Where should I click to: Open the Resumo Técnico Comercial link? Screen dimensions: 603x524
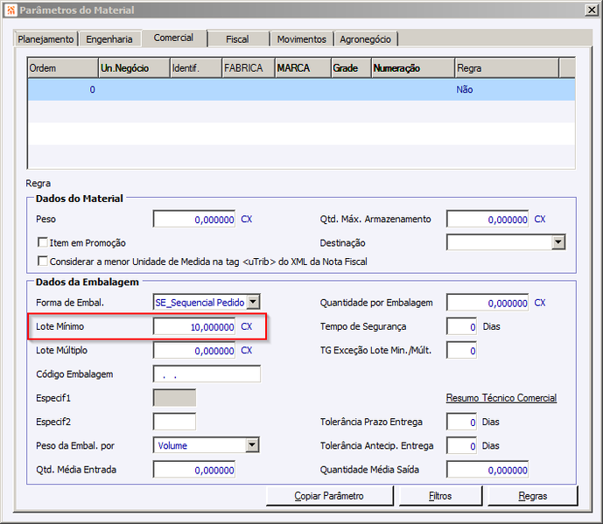(501, 398)
